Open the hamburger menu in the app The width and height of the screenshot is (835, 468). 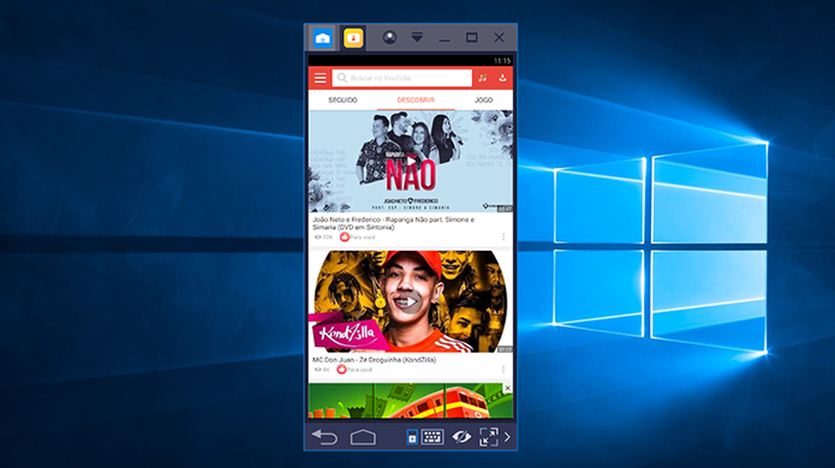320,78
